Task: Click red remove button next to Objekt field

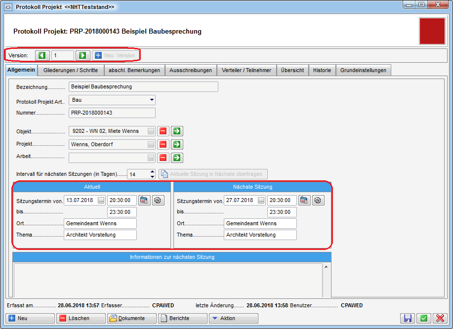Action: (163, 131)
